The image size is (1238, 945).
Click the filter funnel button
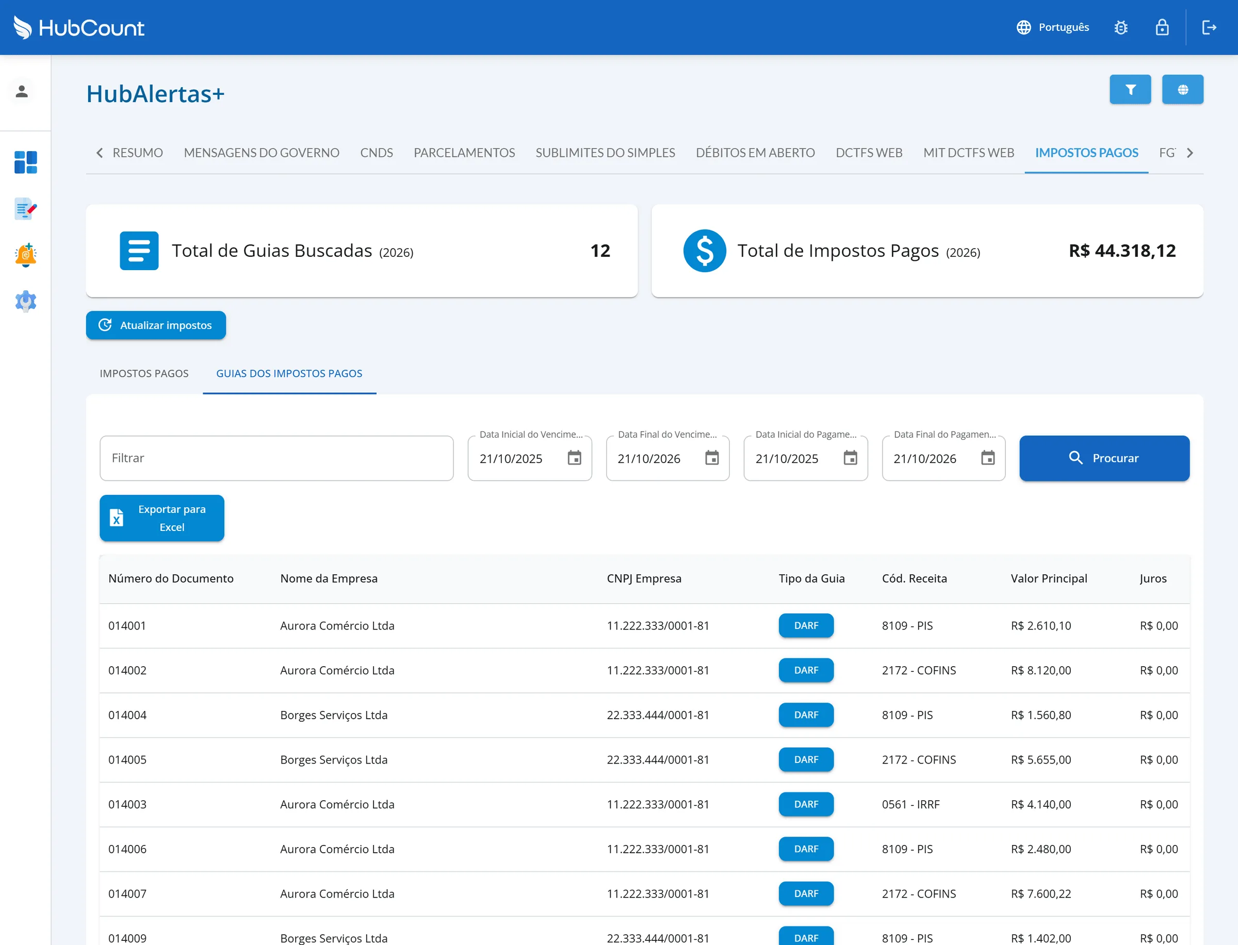[1130, 89]
